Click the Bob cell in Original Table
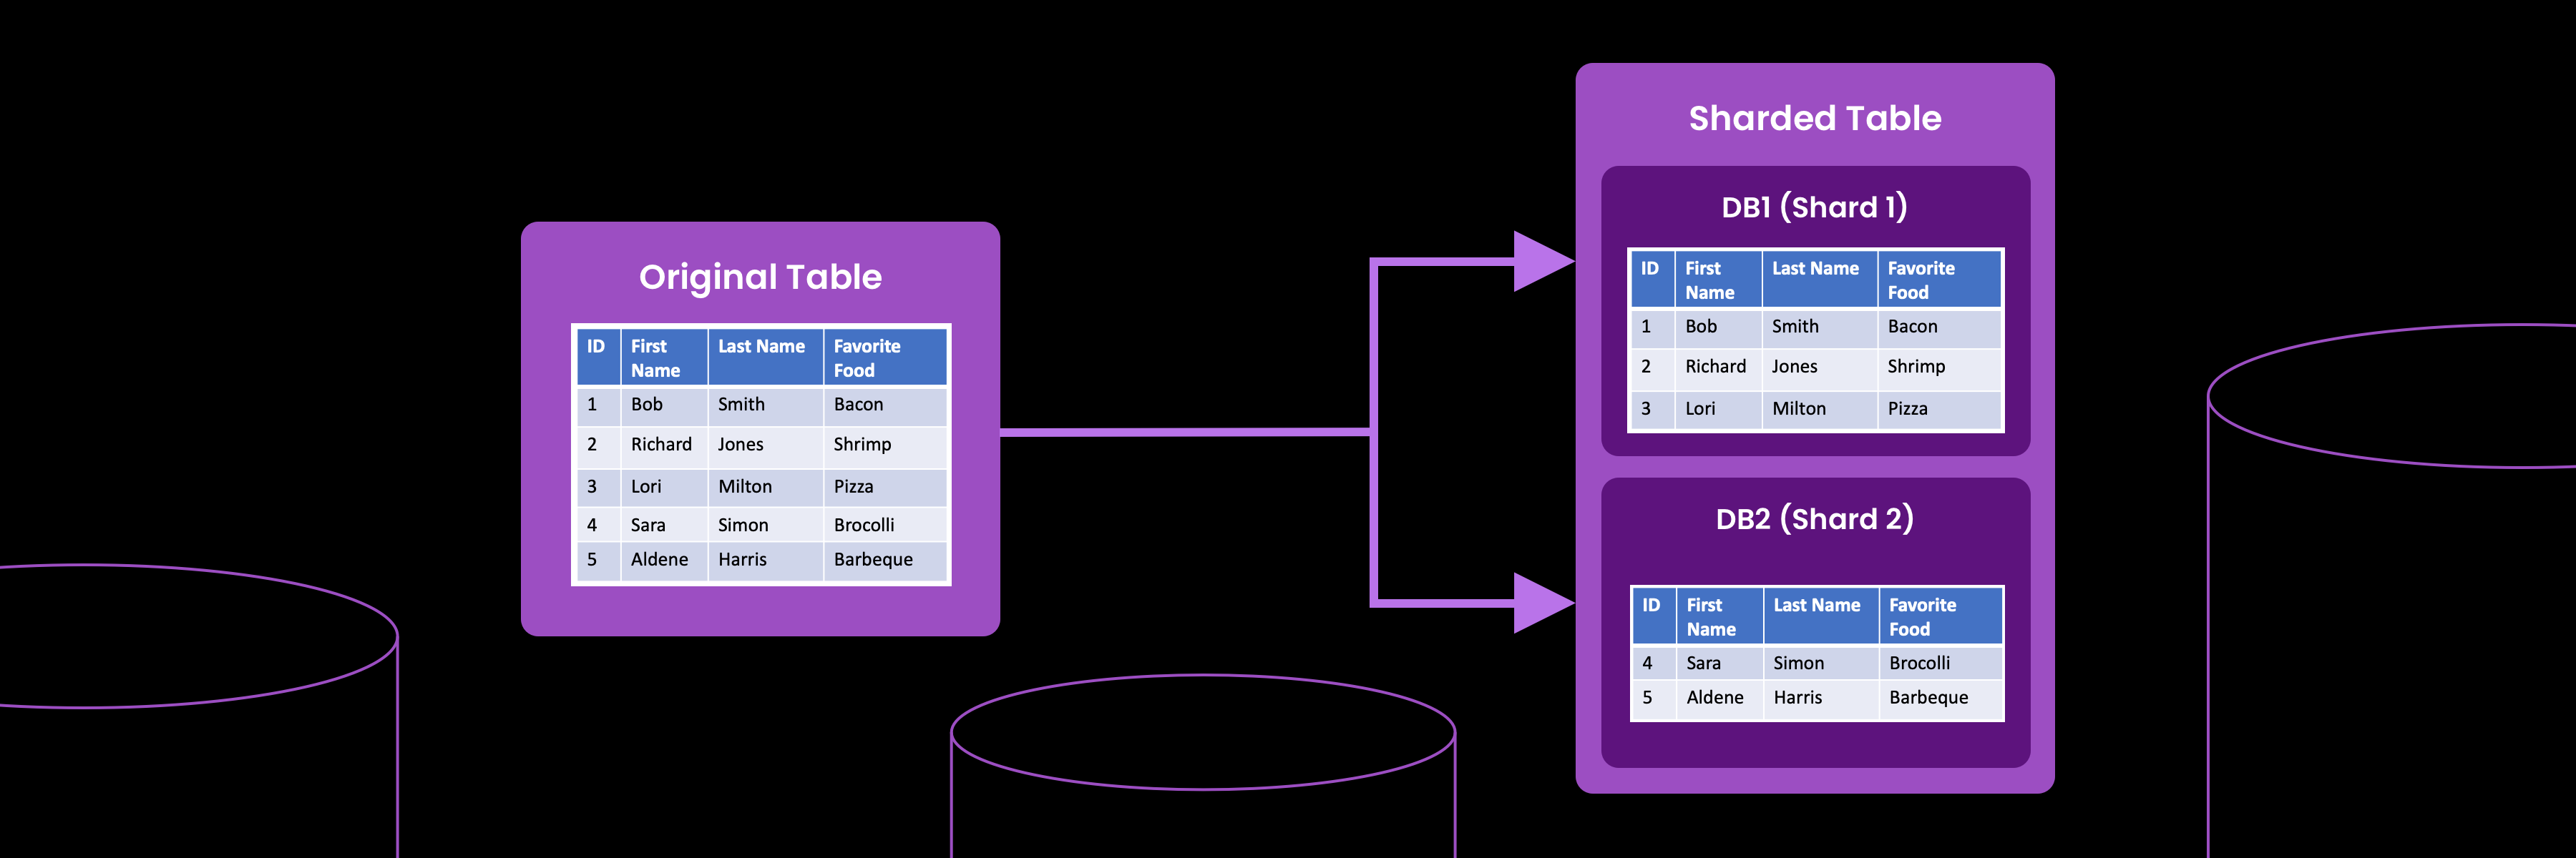Image resolution: width=2576 pixels, height=858 pixels. (x=647, y=405)
